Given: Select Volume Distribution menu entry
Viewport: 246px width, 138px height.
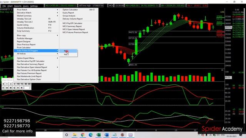Looking at the screenshot, I should pyautogui.click(x=36, y=28).
